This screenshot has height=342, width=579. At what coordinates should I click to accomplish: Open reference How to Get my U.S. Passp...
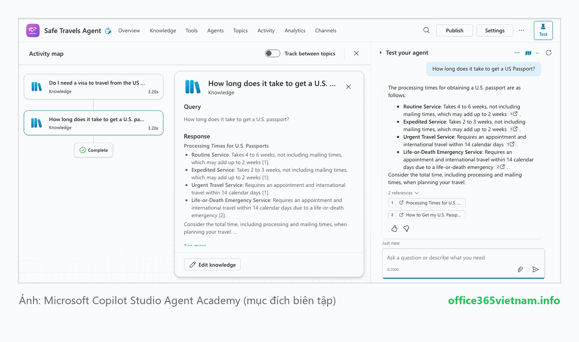coord(427,215)
